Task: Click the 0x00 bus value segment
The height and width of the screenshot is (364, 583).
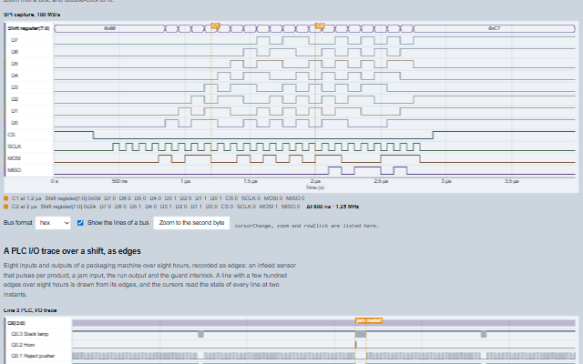Action: click(x=109, y=28)
